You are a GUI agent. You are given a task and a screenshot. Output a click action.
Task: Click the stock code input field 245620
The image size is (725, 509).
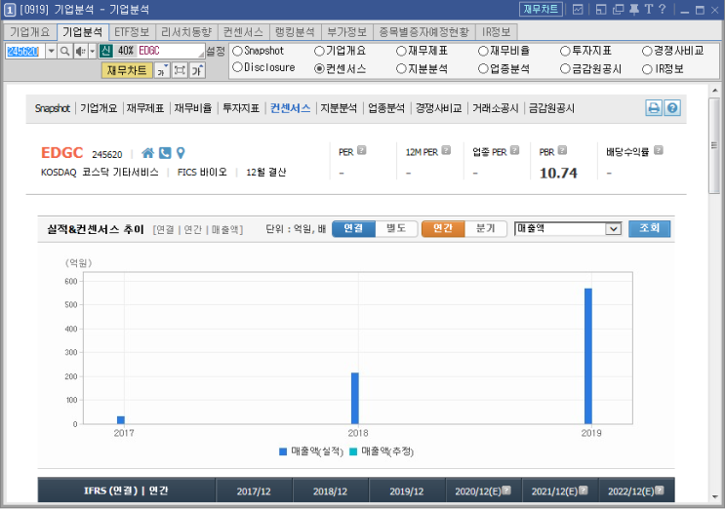[x=25, y=52]
